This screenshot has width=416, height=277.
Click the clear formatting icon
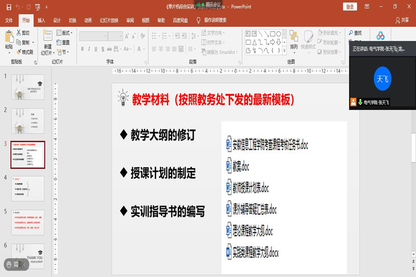pyautogui.click(x=142, y=36)
